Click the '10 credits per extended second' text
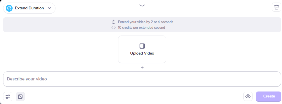Screen dimensions: 282x104 coord(141,28)
